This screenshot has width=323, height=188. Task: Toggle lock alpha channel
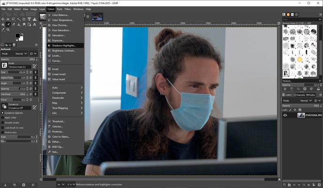pos(300,110)
